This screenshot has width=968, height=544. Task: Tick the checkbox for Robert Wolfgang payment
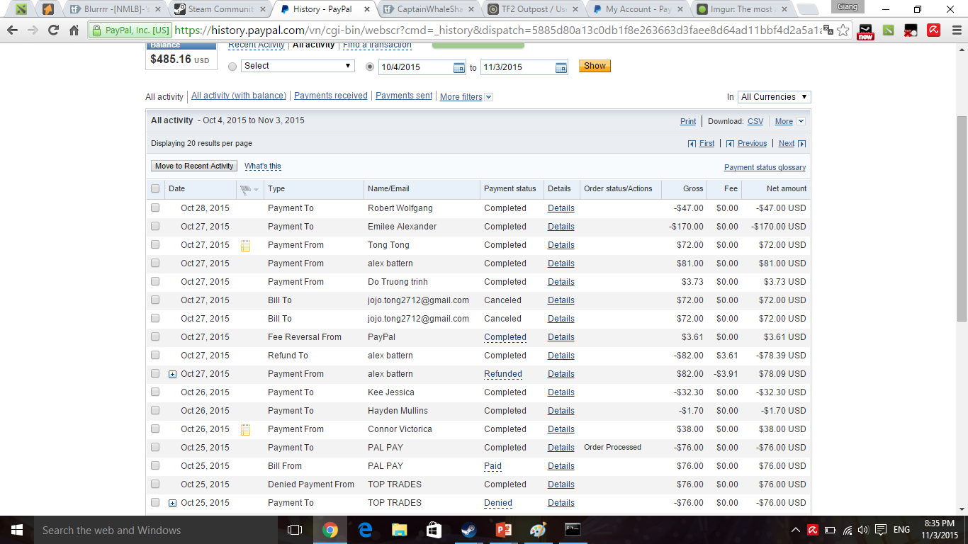155,208
